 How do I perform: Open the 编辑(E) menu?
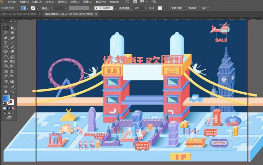point(24,2)
